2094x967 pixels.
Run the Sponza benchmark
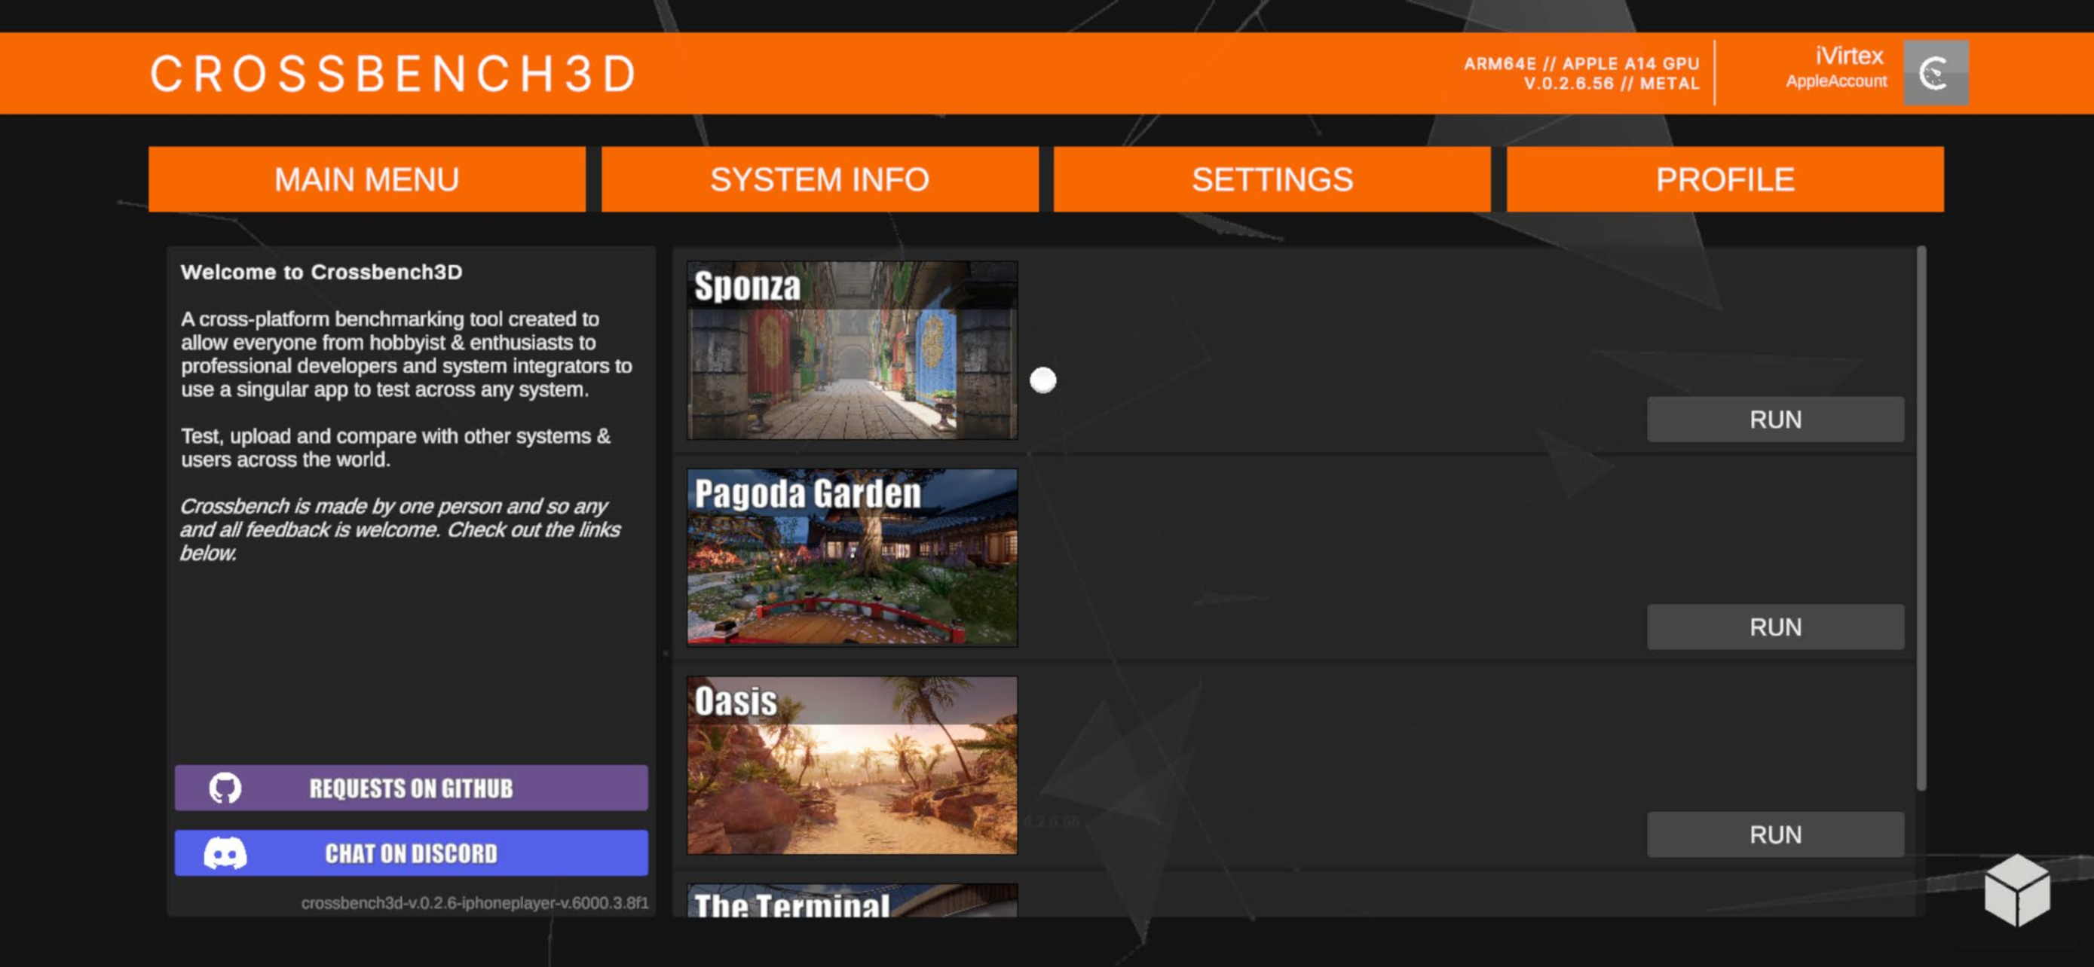1775,419
